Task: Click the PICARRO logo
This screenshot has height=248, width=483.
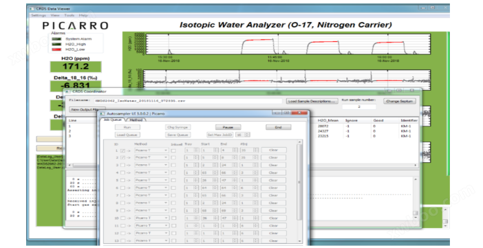Action: pyautogui.click(x=76, y=25)
